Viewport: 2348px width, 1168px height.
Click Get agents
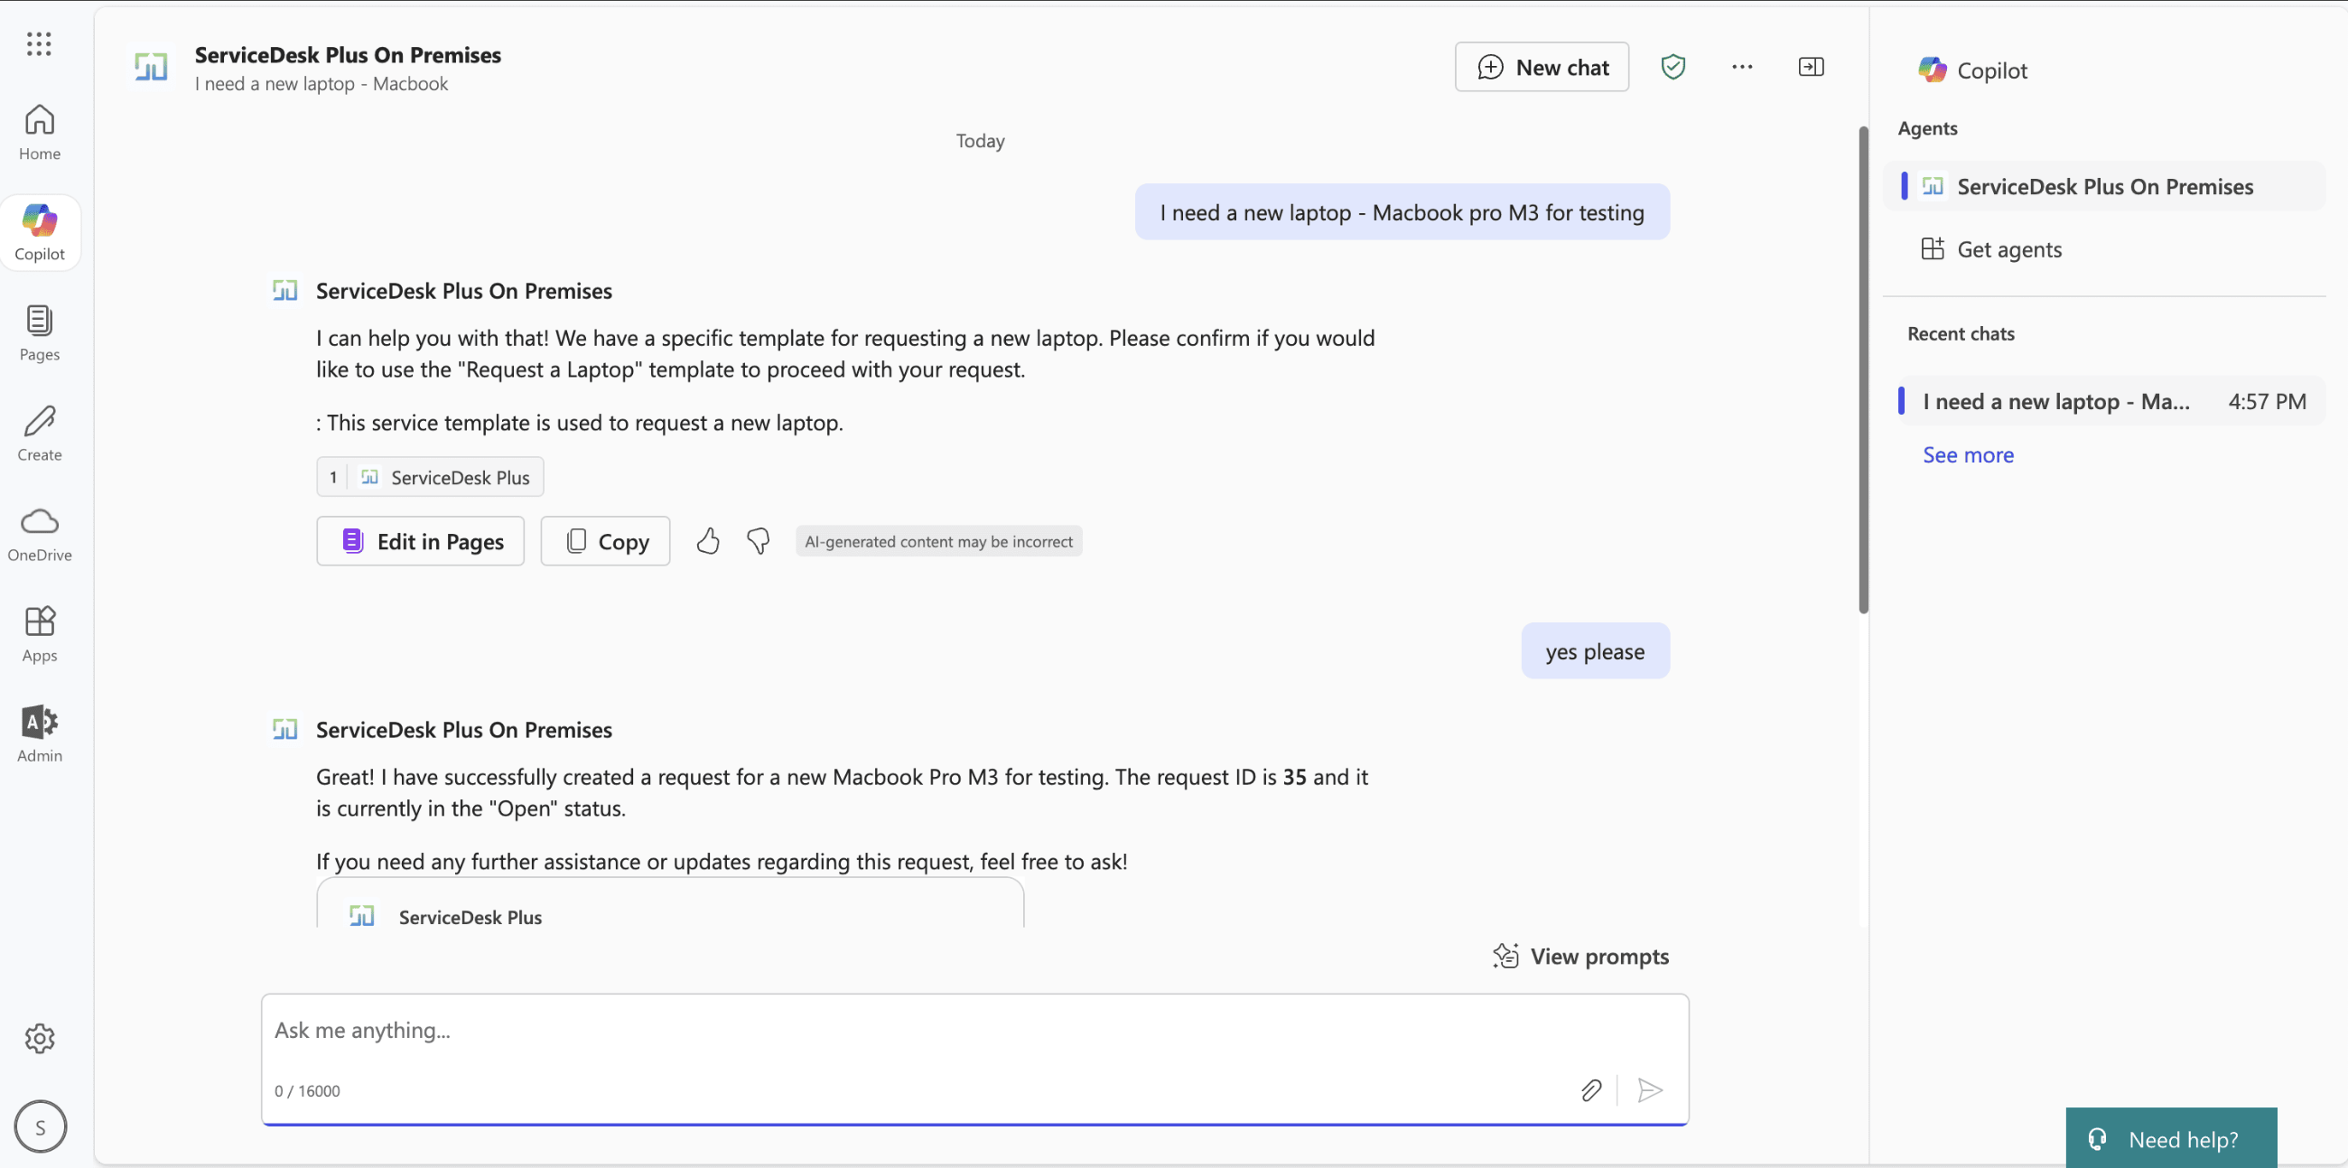coord(1990,249)
